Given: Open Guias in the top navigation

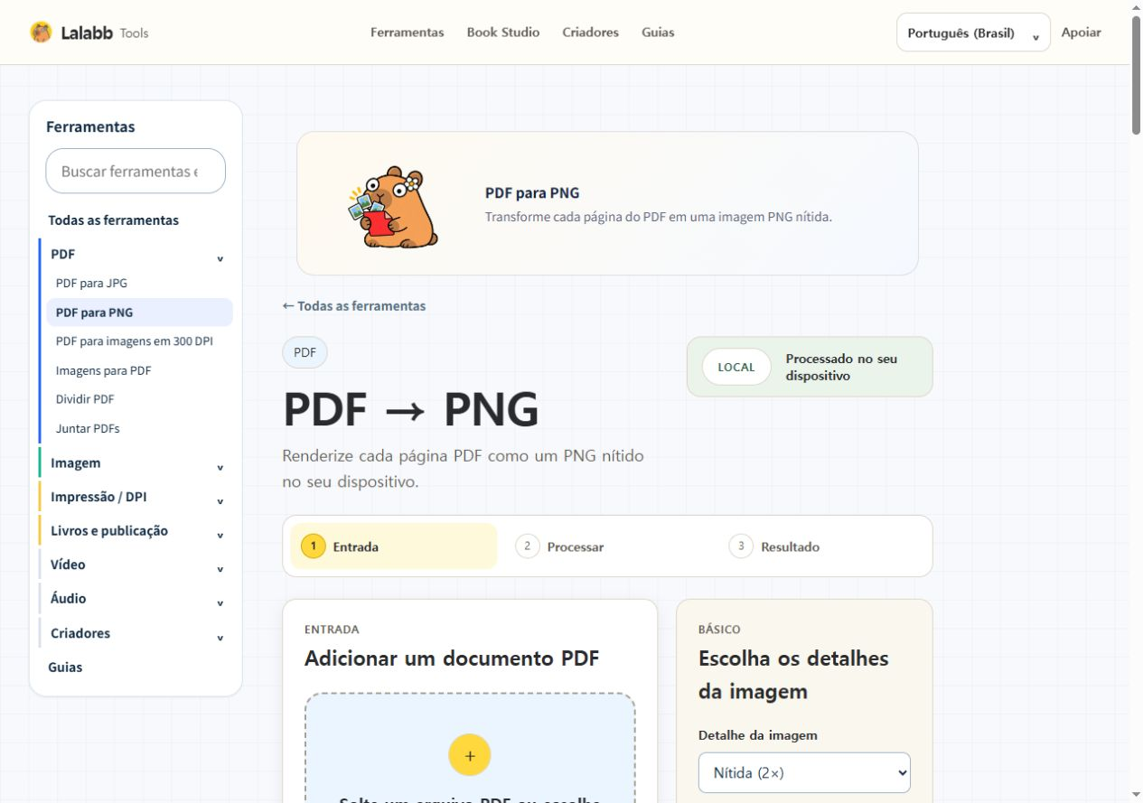Looking at the screenshot, I should 658,33.
